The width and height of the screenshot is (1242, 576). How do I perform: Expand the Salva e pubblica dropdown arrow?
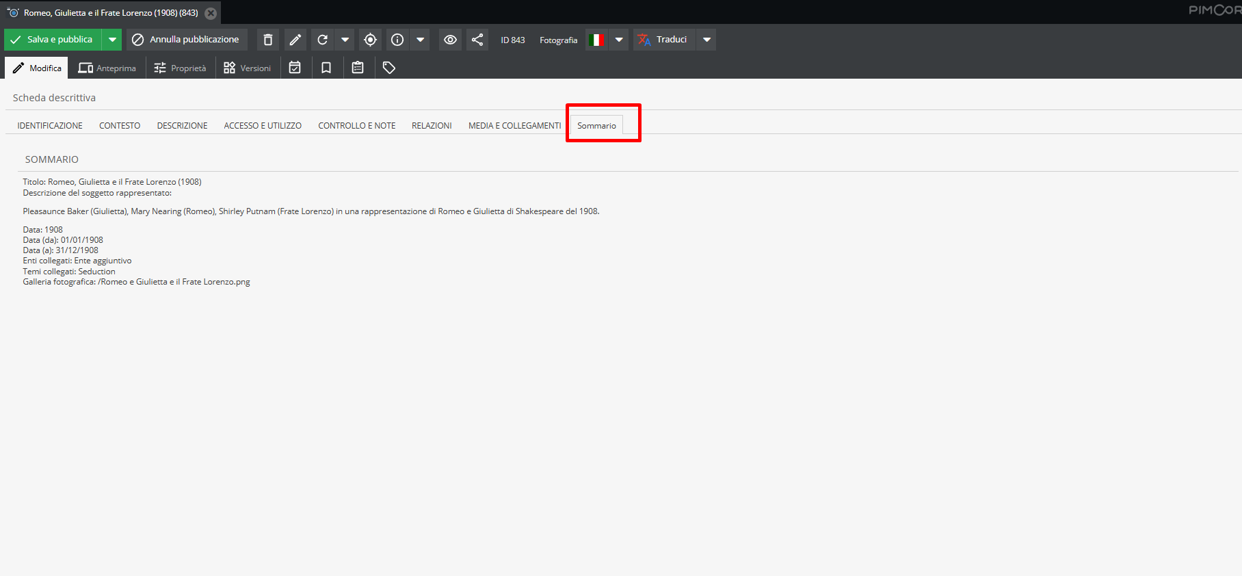pyautogui.click(x=112, y=40)
